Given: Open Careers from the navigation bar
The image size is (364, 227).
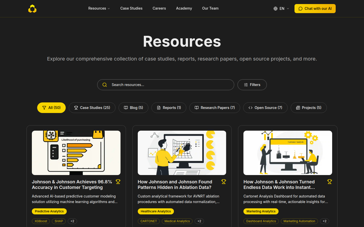Looking at the screenshot, I should [159, 8].
